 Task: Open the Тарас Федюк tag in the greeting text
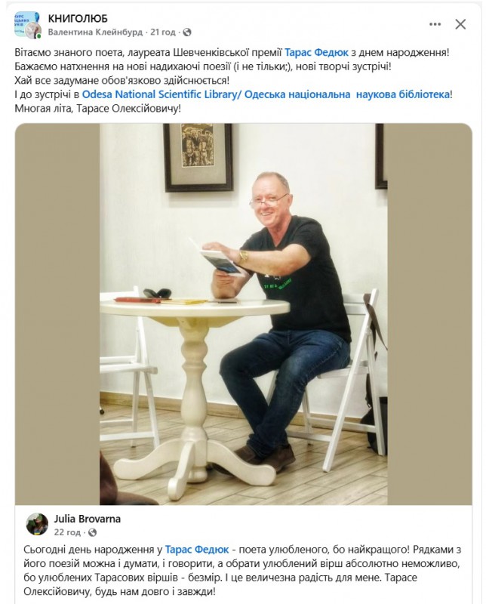pos(316,52)
